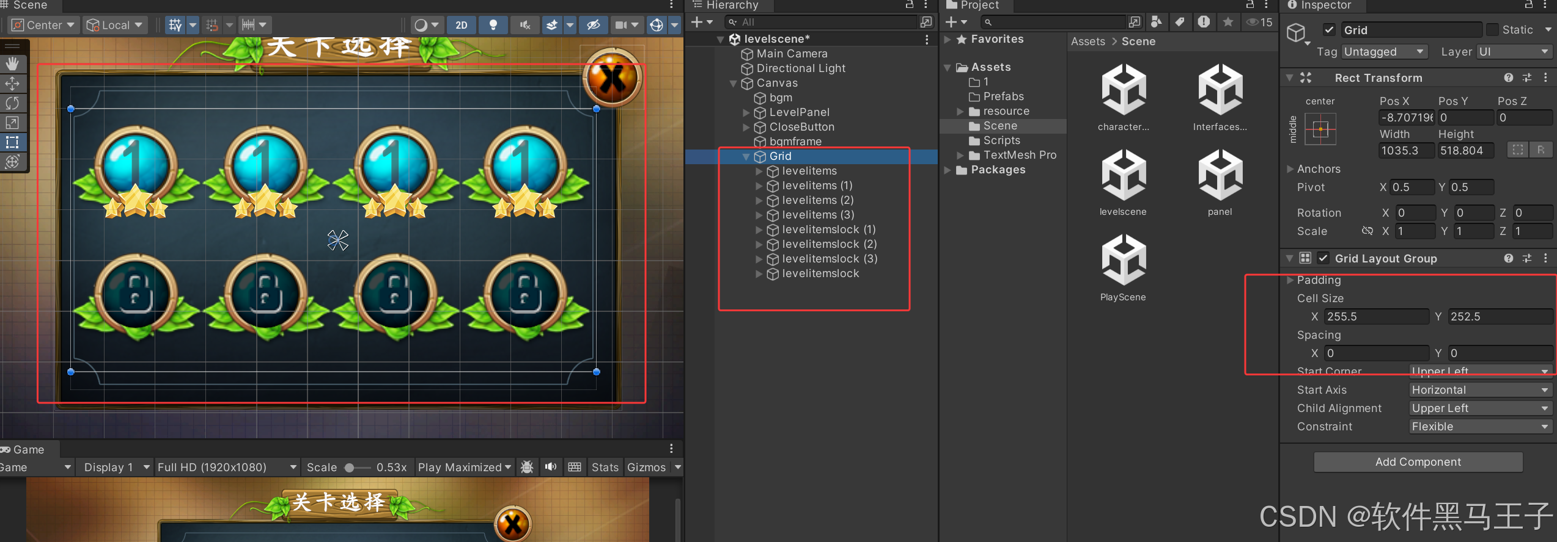Expand the resource folder in Project

(x=960, y=112)
